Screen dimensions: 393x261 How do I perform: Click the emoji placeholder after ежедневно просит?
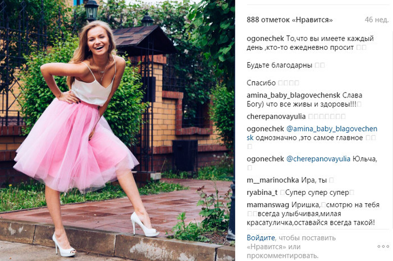361,48
